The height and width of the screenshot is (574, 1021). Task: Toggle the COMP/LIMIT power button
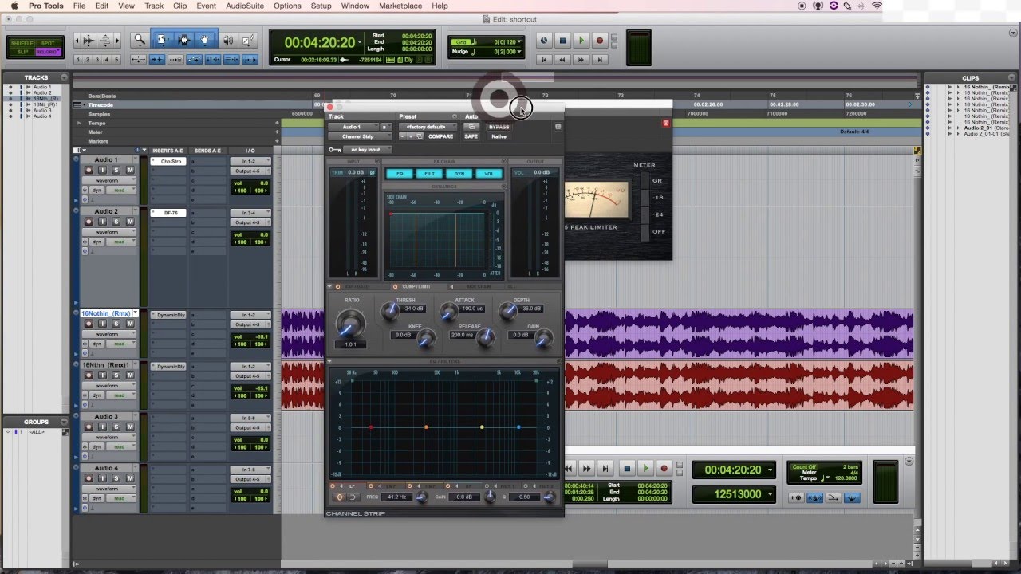tap(396, 287)
